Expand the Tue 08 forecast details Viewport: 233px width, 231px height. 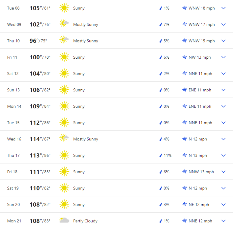pos(223,8)
